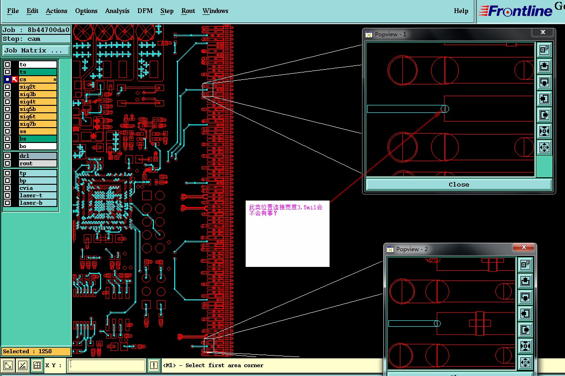565x376 pixels.
Task: Click zoom-in converging arrows icon in Popview - 2
Action: coord(525,346)
